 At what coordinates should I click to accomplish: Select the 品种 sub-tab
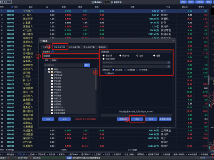tap(54, 60)
